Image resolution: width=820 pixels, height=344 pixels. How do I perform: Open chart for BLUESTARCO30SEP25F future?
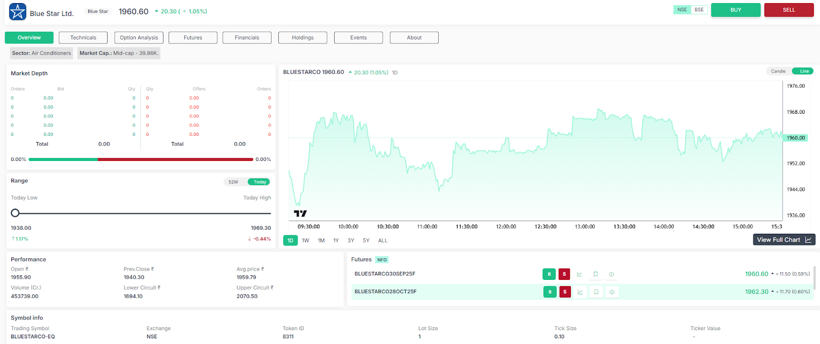point(580,274)
